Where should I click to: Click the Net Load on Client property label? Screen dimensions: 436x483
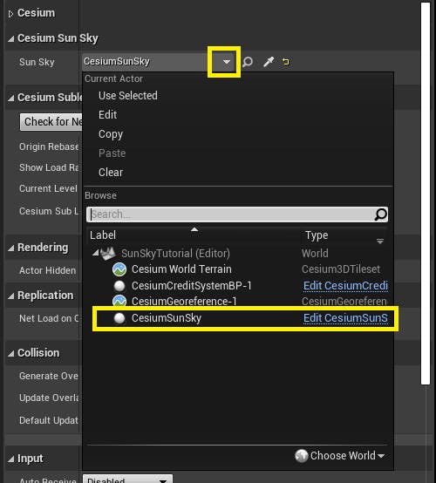(49, 318)
